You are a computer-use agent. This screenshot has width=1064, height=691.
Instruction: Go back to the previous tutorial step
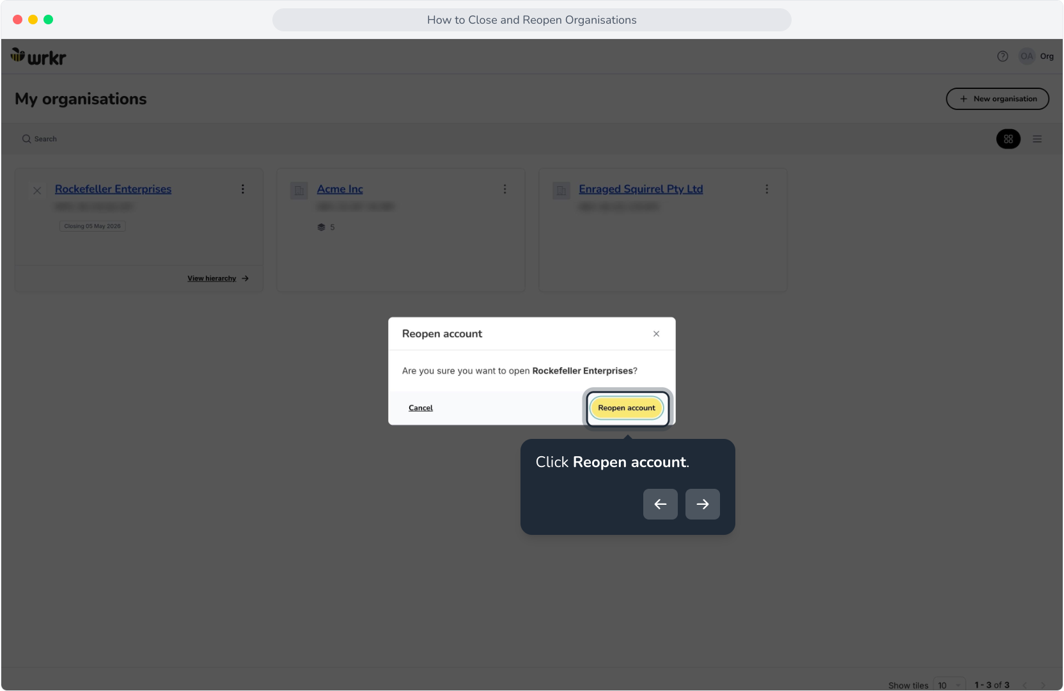coord(661,504)
